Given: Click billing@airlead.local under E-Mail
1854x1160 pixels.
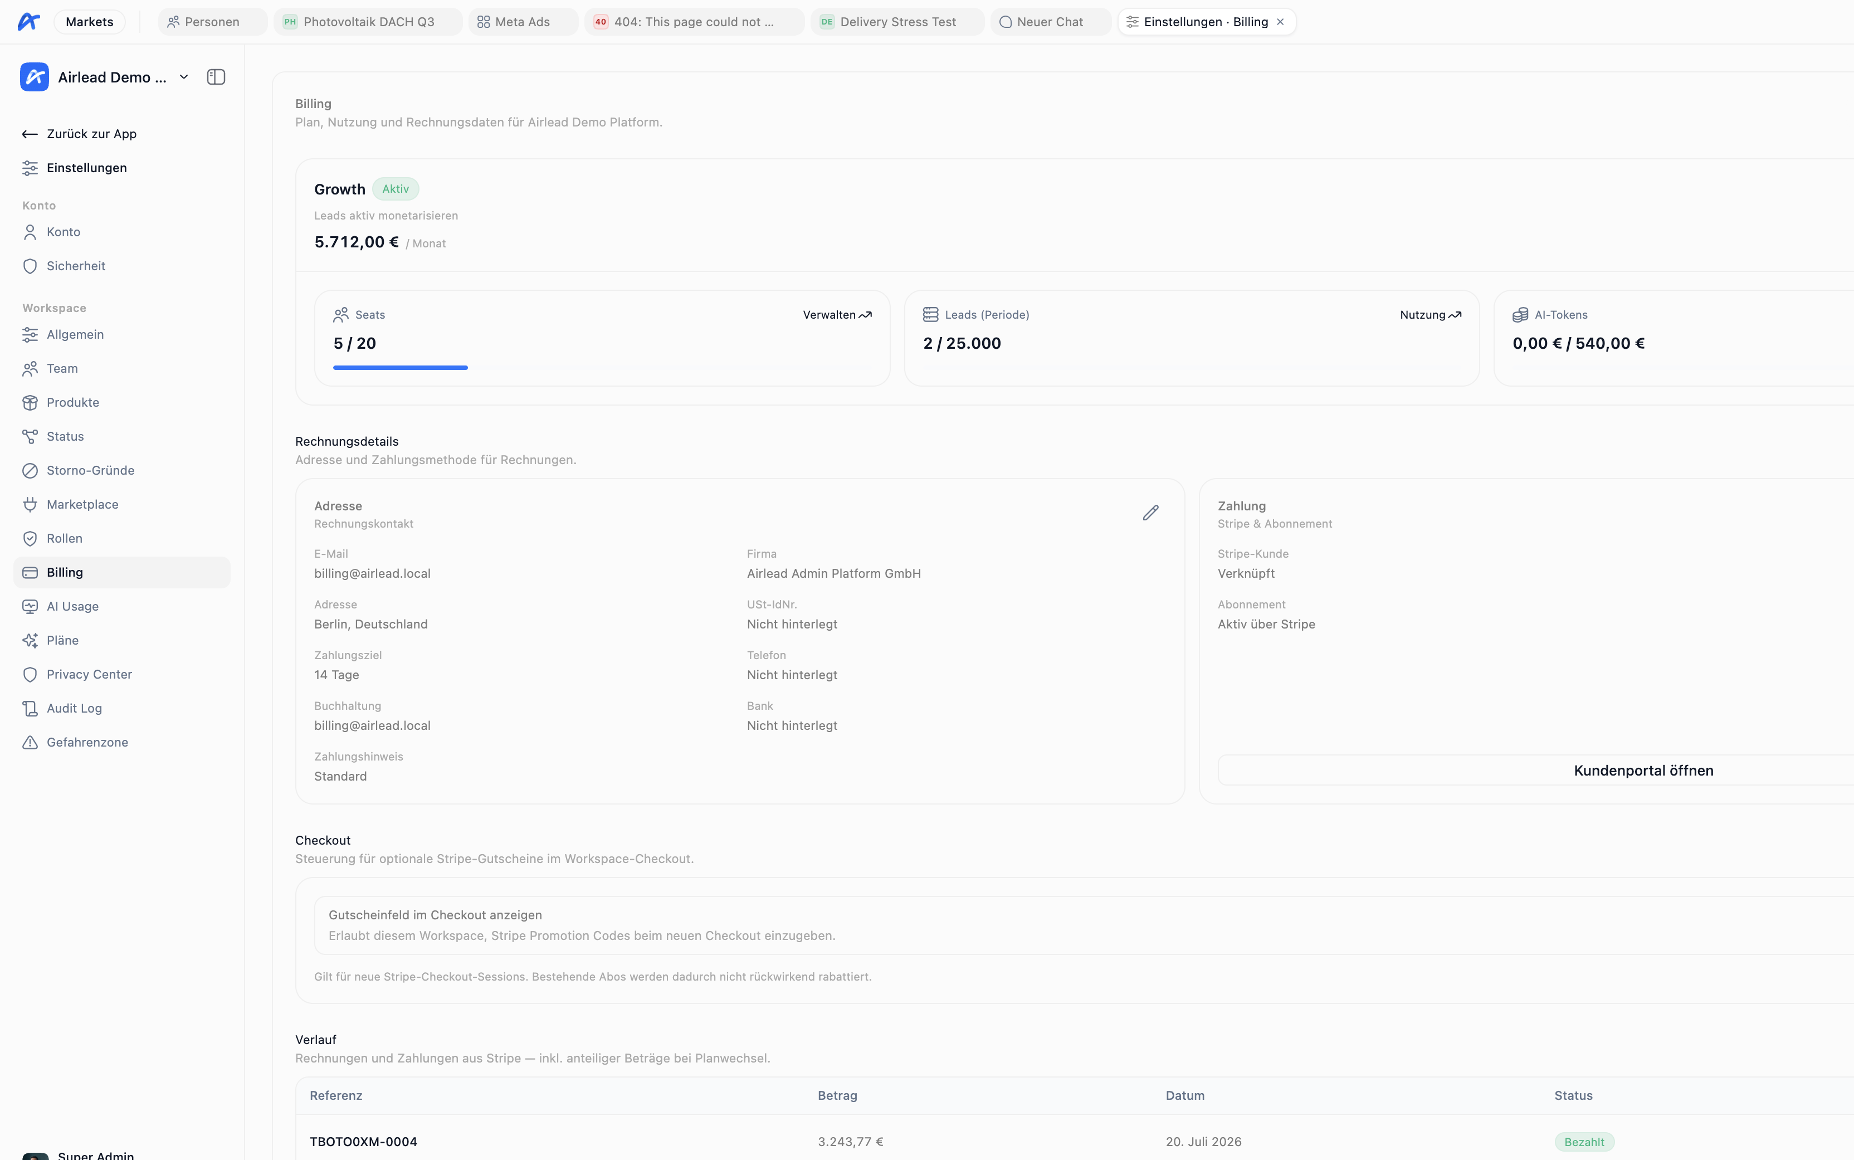Looking at the screenshot, I should point(372,573).
